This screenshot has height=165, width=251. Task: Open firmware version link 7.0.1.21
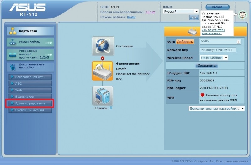click(150, 12)
